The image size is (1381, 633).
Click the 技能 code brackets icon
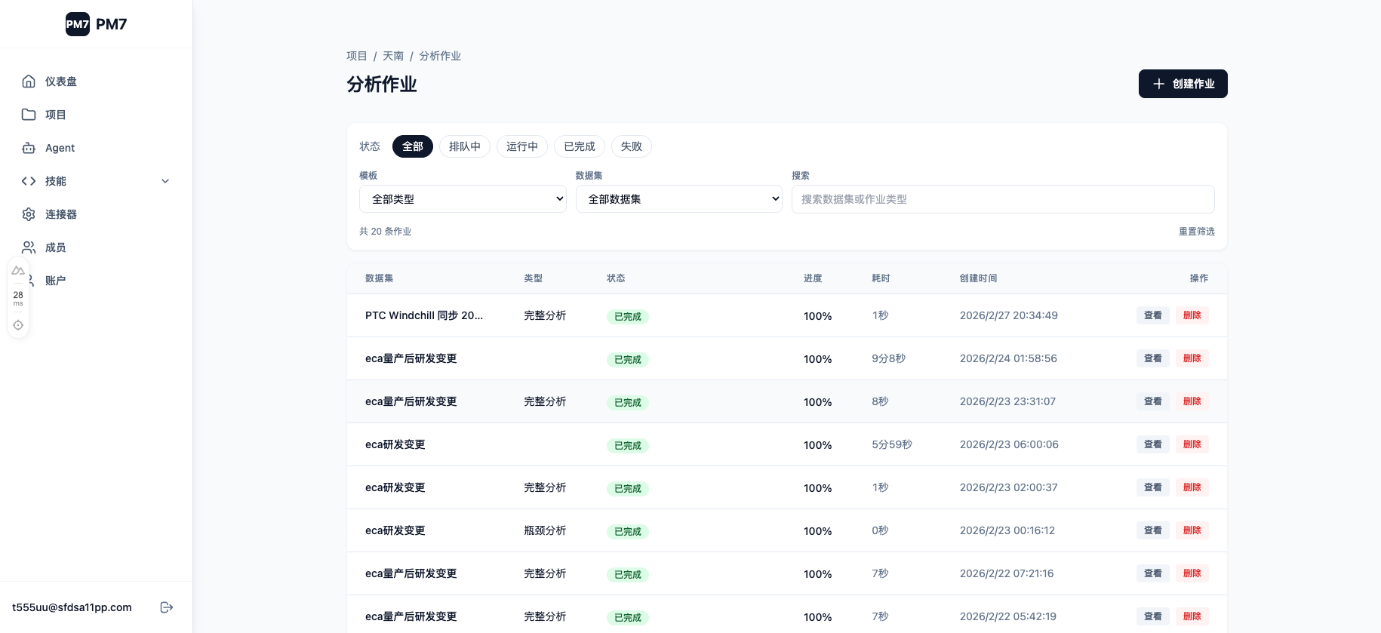point(29,181)
